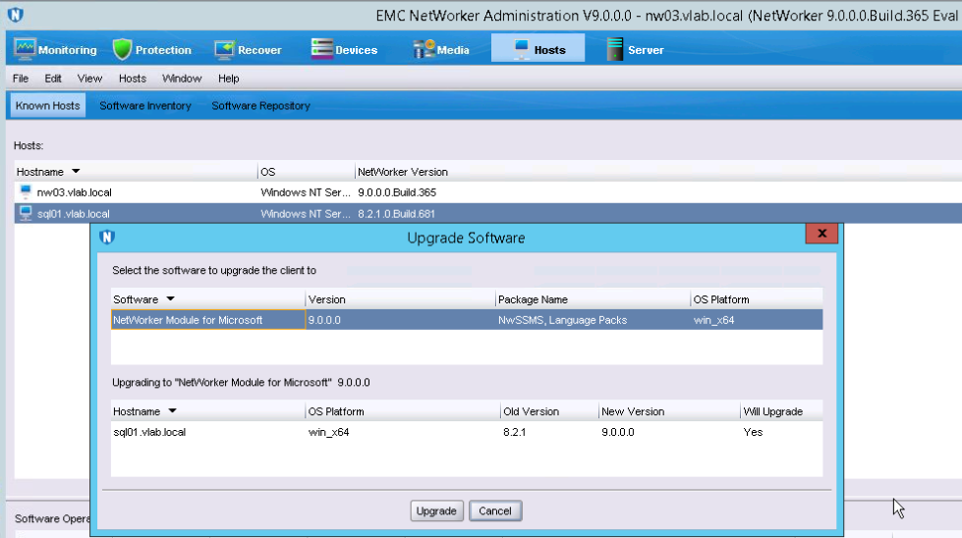This screenshot has width=962, height=538.
Task: Click the host icon beside nw03.vlab.local
Action: pyautogui.click(x=26, y=191)
